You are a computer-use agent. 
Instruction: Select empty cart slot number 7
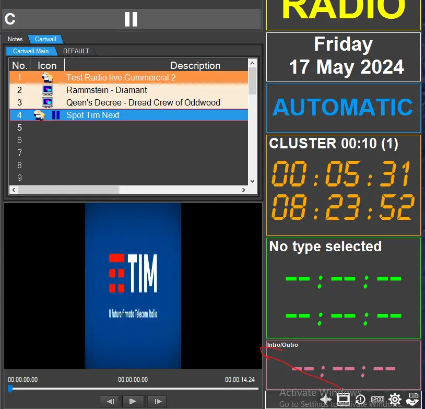click(x=129, y=153)
